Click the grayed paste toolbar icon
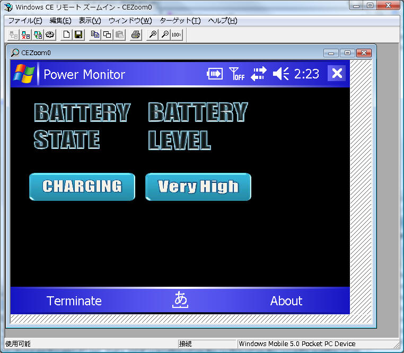 click(x=119, y=34)
